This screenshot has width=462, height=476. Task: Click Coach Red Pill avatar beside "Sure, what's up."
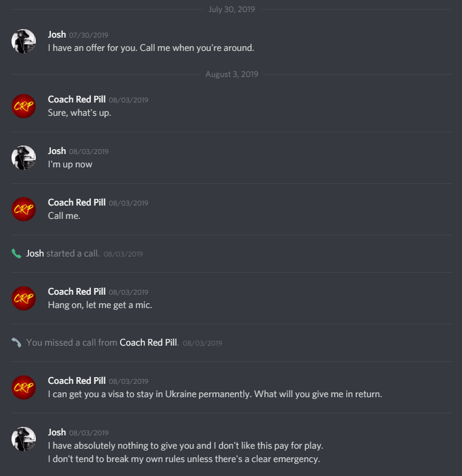pyautogui.click(x=24, y=106)
